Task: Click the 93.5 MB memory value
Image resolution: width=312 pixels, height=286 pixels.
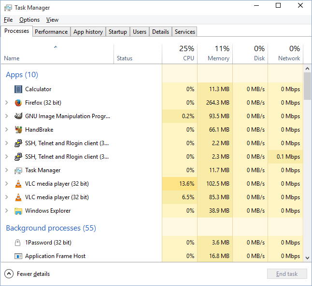Action: click(x=219, y=116)
